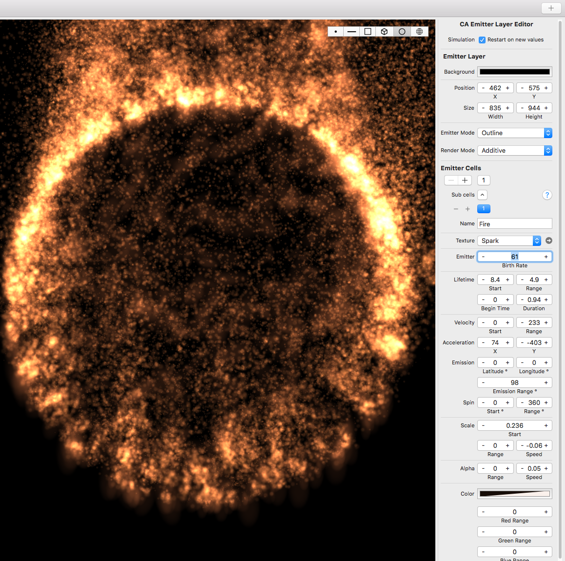Decrease Acceleration Y value
565x561 pixels.
[x=522, y=343]
